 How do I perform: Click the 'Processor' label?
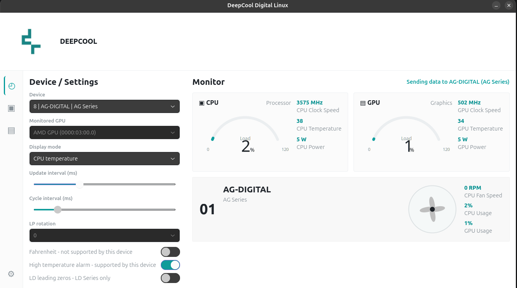[x=279, y=103]
